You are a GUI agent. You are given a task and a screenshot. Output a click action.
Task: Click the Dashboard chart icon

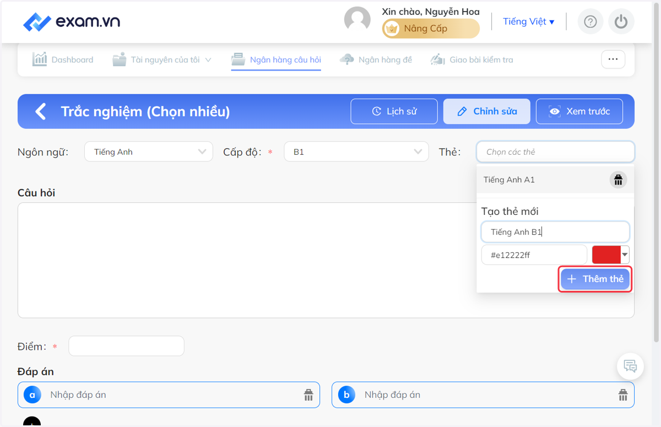tap(40, 59)
